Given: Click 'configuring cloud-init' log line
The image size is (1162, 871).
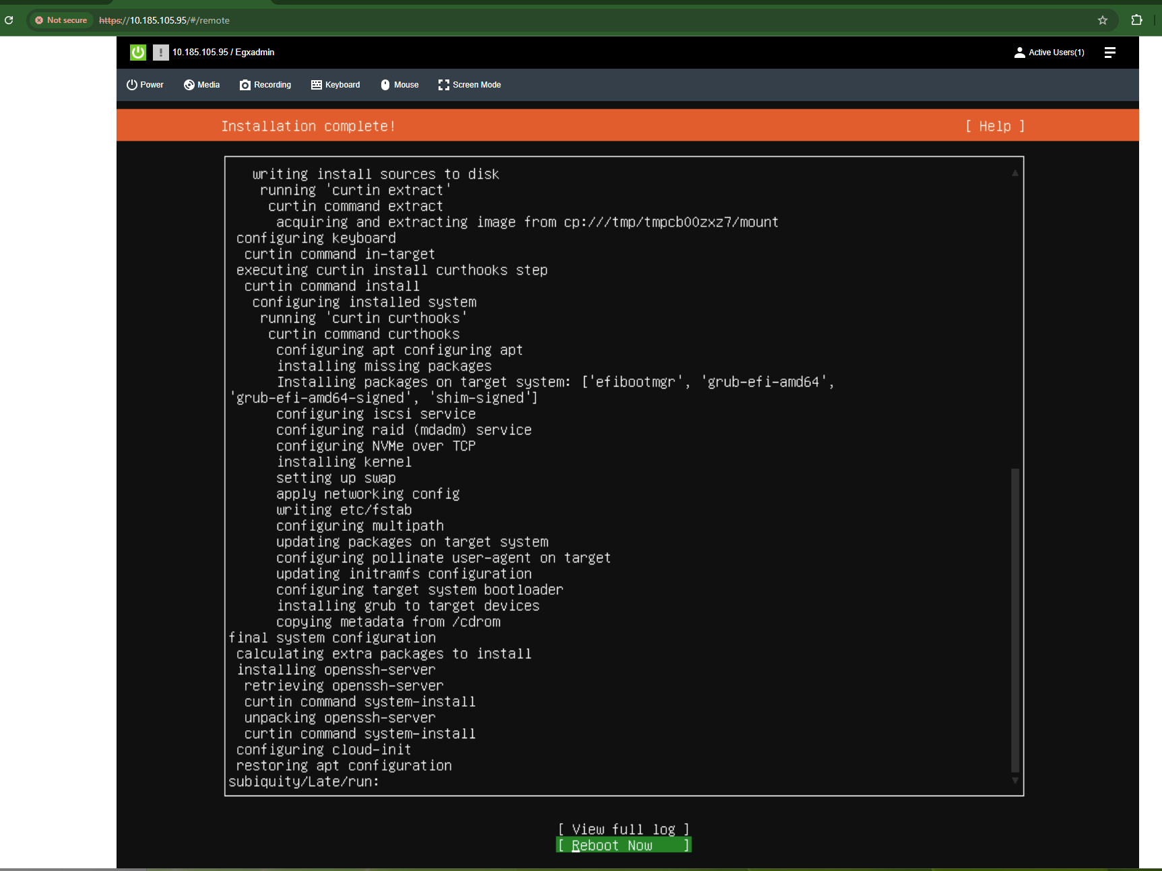Looking at the screenshot, I should (323, 750).
